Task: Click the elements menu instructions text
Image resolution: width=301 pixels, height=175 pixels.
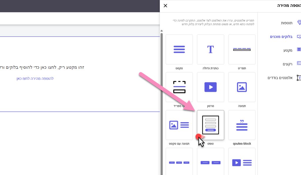Action: pos(213,22)
